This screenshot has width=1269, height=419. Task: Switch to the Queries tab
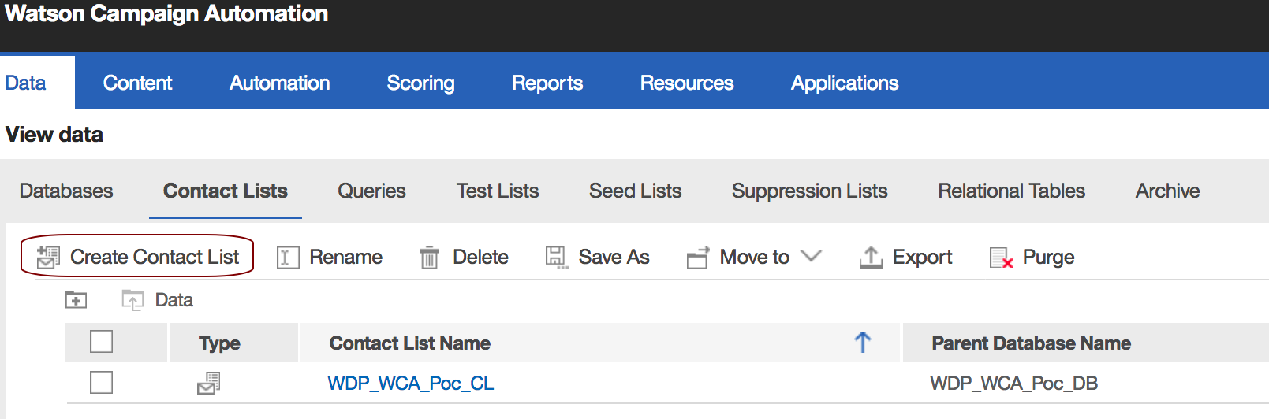pos(371,191)
